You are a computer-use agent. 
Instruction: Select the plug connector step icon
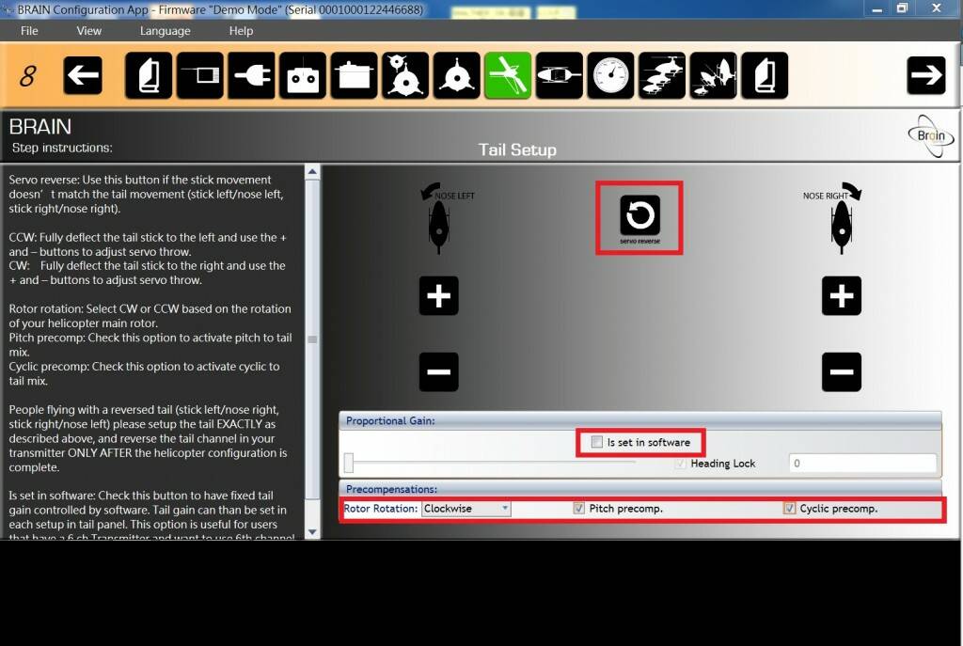click(x=252, y=75)
